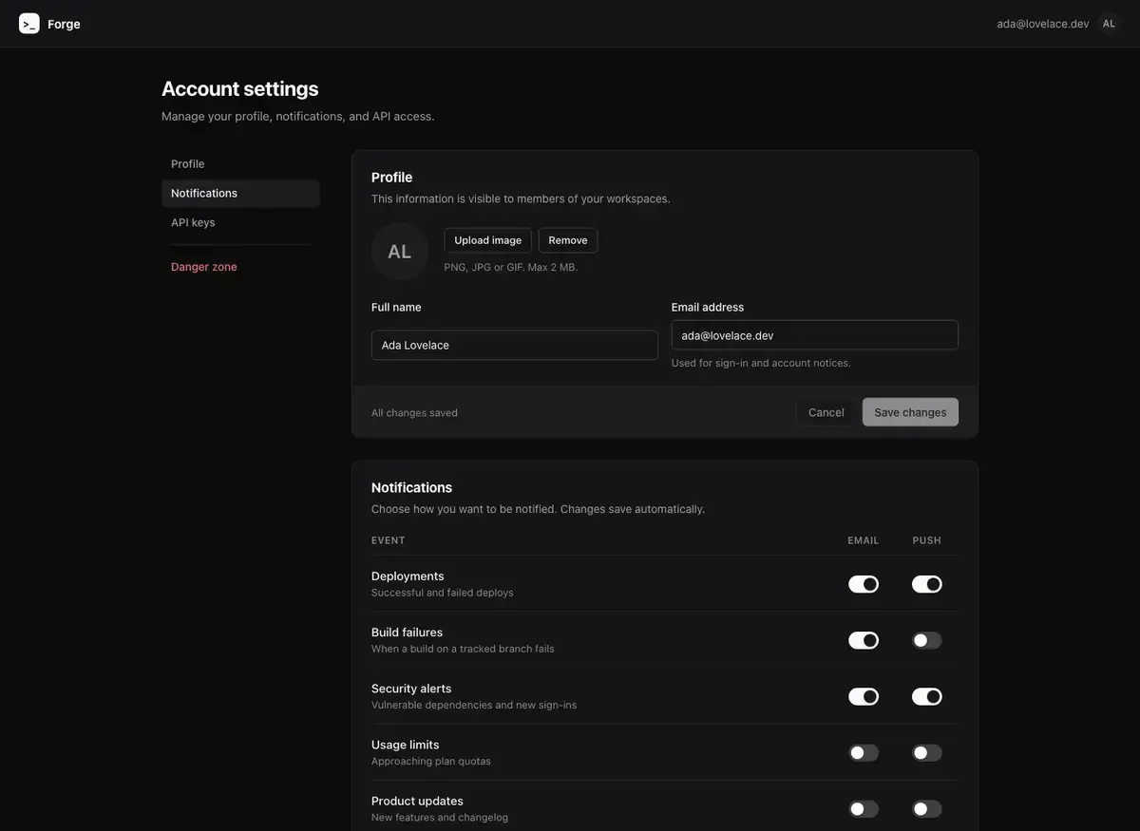
Task: Click the EVENT column header
Action: click(389, 540)
